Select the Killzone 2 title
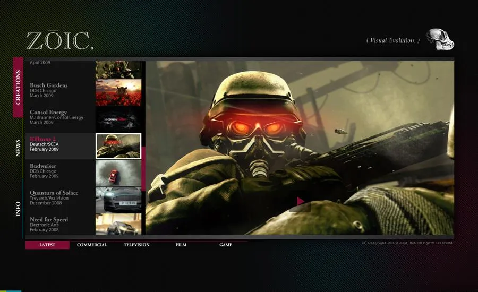 point(42,139)
